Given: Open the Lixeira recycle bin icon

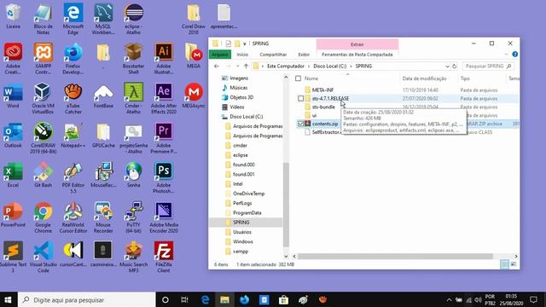Looking at the screenshot, I should 13,16.
